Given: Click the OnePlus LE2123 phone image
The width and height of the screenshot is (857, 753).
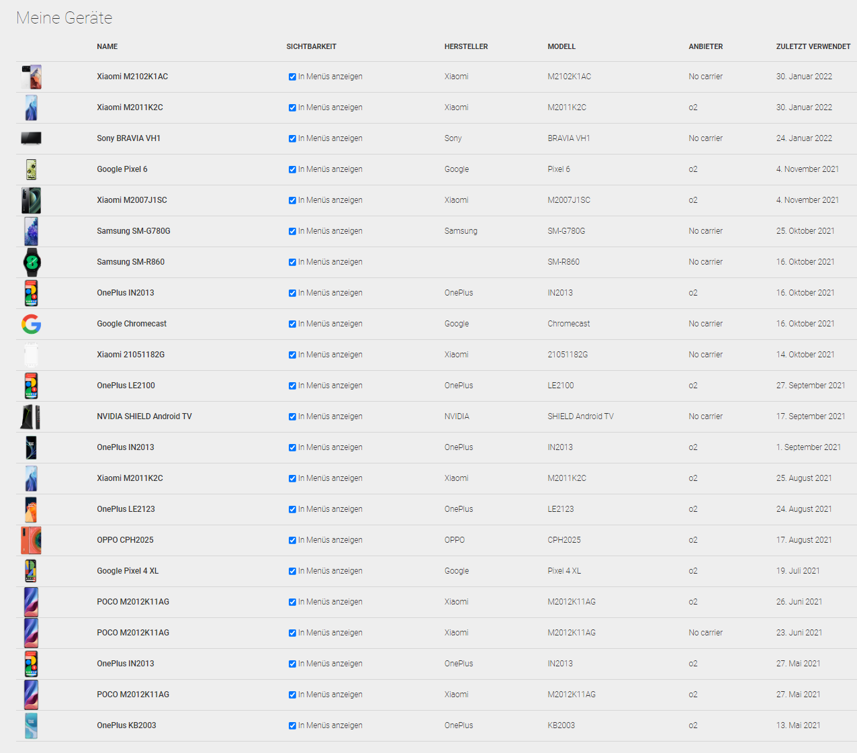Looking at the screenshot, I should click(x=32, y=509).
